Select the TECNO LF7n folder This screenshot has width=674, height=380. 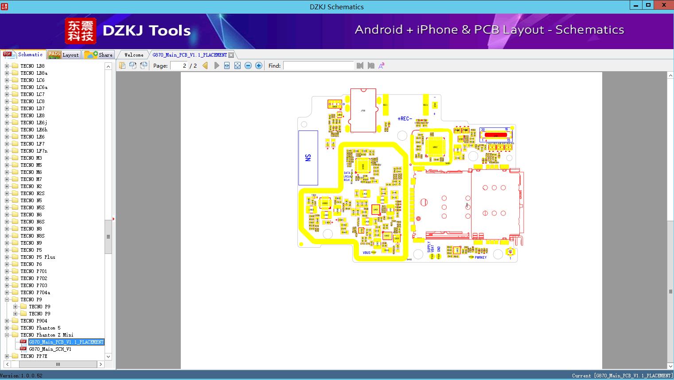pos(34,151)
